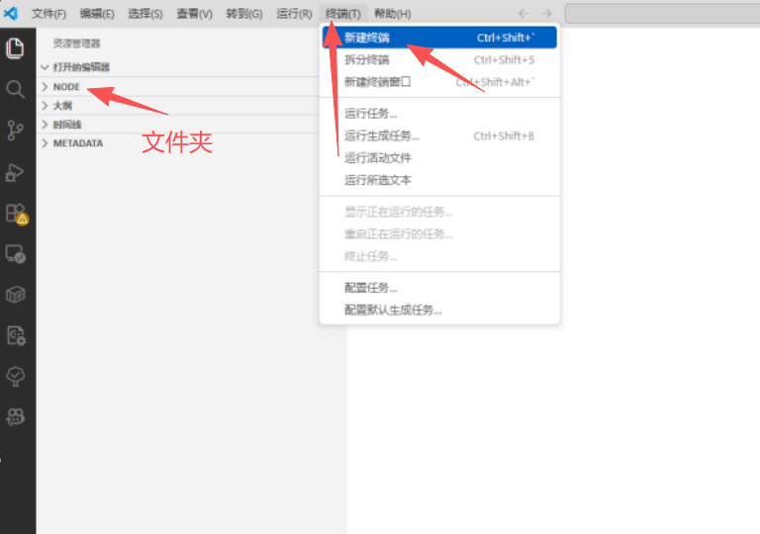Open the 文件(F) menu

[x=48, y=14]
